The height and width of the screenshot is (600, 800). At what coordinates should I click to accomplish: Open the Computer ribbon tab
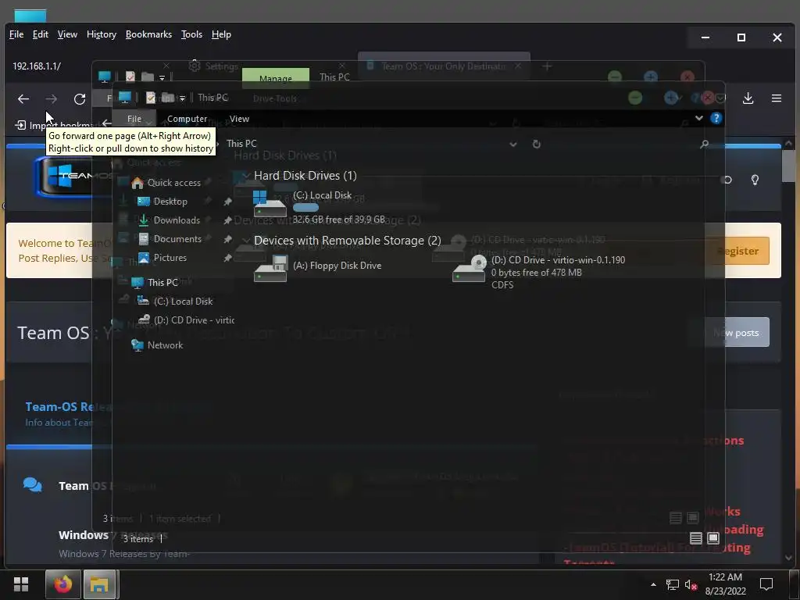[x=187, y=119]
